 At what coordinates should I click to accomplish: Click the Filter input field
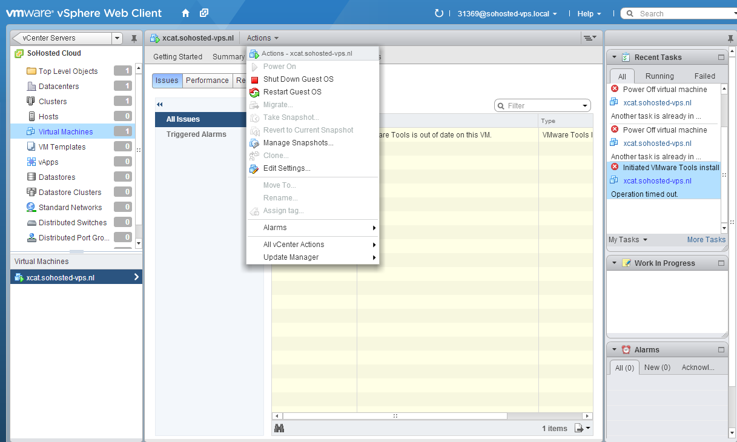coord(542,105)
